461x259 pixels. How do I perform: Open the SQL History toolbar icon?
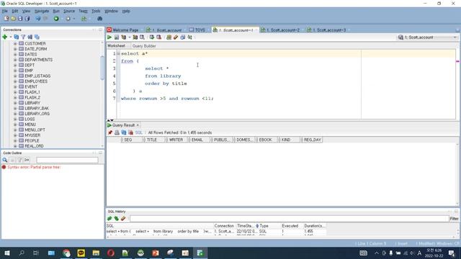pyautogui.click(x=182, y=37)
